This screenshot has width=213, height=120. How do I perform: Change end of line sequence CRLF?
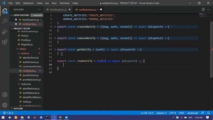tap(182, 113)
